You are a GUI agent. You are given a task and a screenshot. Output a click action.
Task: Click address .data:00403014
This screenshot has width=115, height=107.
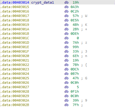pos(15,2)
